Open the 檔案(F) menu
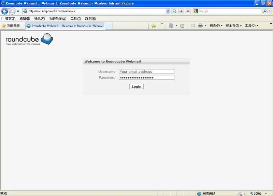The image size is (273, 196). [10, 19]
